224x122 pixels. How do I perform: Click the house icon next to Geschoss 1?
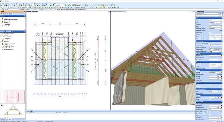click(x=4, y=24)
